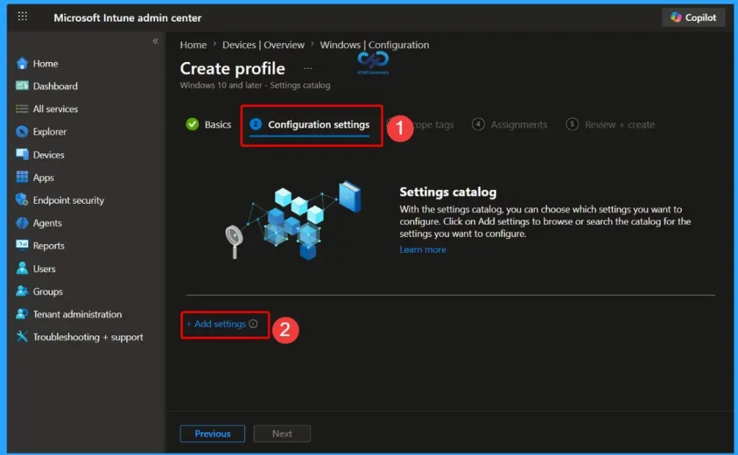The image size is (738, 455).
Task: Click the Microsoft Intune admin center title
Action: (127, 18)
